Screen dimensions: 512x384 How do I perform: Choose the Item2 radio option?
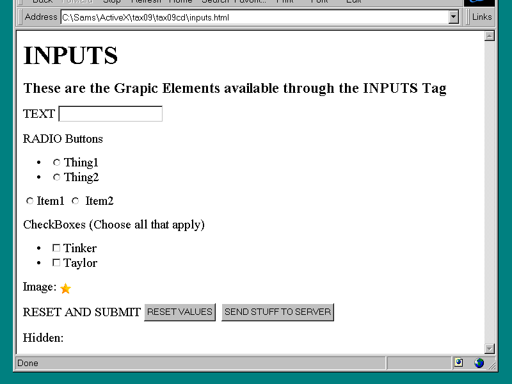[x=76, y=201]
